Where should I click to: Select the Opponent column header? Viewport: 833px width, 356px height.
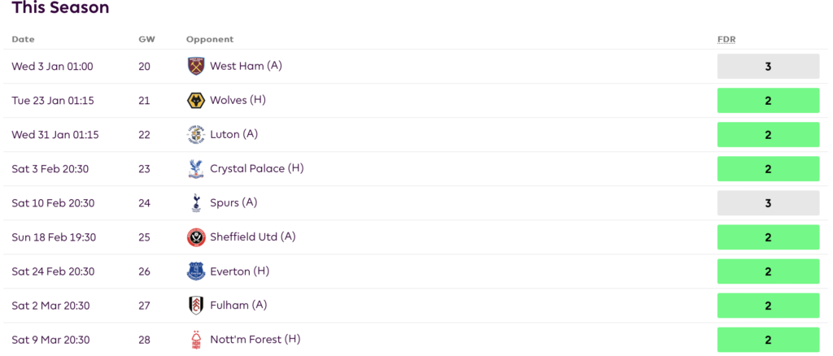click(x=210, y=40)
